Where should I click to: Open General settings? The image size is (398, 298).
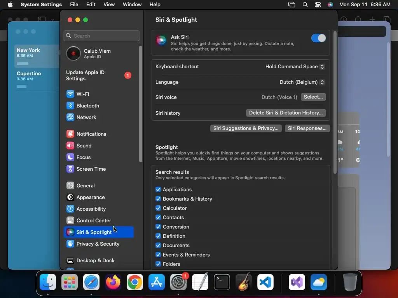[98, 186]
